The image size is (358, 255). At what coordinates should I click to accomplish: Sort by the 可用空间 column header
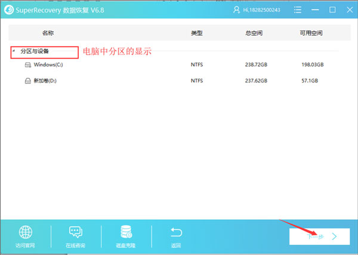pos(312,33)
